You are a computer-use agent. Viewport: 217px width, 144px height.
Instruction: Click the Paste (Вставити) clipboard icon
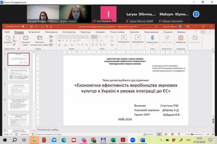click(x=7, y=37)
